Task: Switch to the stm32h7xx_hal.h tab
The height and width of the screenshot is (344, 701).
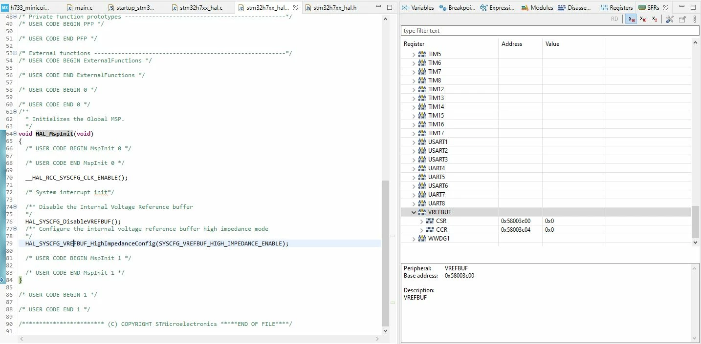Action: click(x=330, y=8)
